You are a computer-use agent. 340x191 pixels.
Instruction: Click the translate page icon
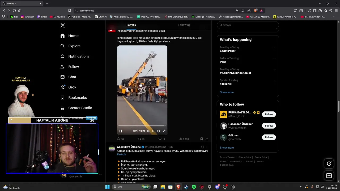coord(237,11)
